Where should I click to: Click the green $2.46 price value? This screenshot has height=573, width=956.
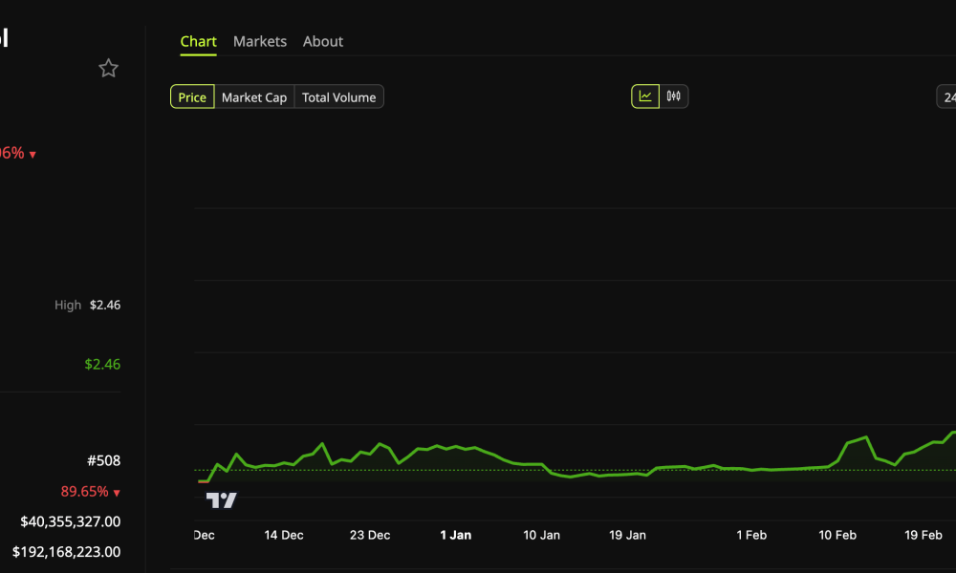102,364
